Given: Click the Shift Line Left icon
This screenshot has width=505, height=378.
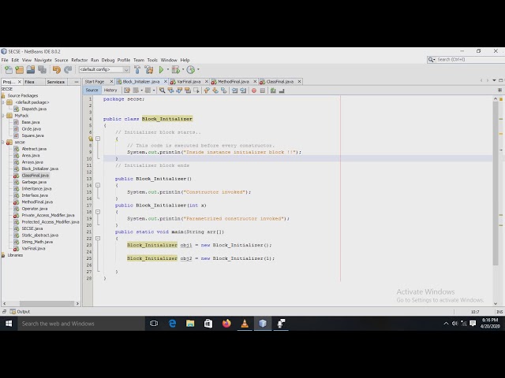Looking at the screenshot, I should tap(235, 91).
